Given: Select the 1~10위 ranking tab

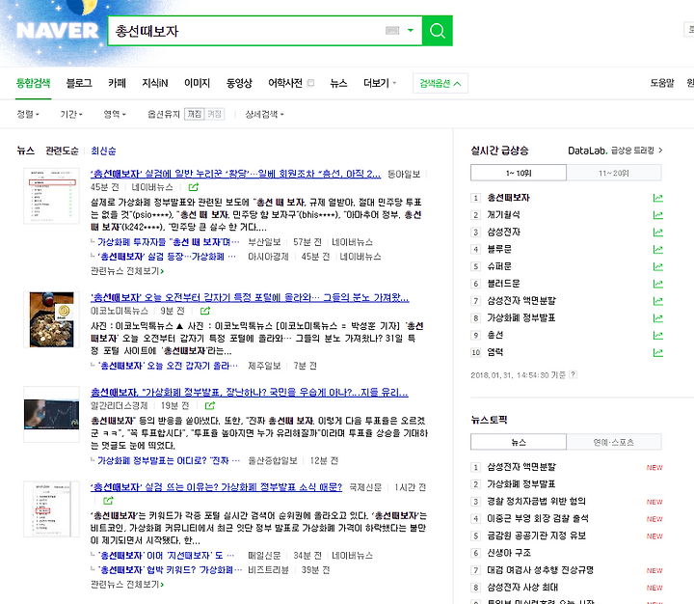Looking at the screenshot, I should click(519, 173).
